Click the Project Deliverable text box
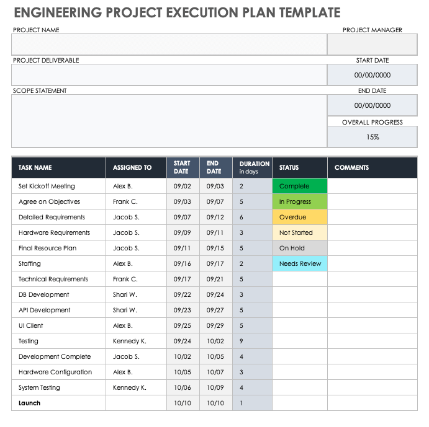The height and width of the screenshot is (427, 429). 169,75
